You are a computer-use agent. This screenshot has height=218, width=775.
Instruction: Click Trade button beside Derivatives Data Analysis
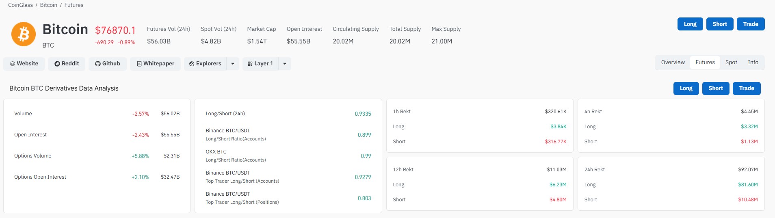[747, 88]
